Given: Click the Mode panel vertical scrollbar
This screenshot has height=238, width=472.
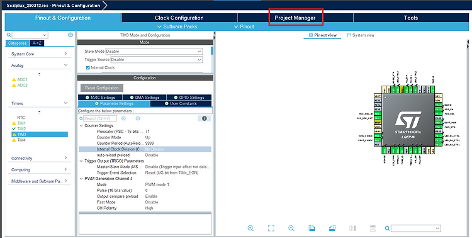Looking at the screenshot, I should (212, 50).
